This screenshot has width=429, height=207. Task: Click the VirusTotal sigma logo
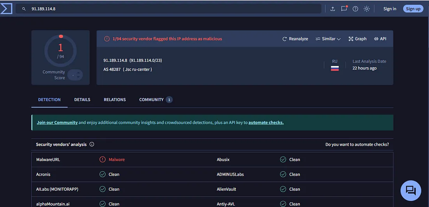[x=6, y=9]
